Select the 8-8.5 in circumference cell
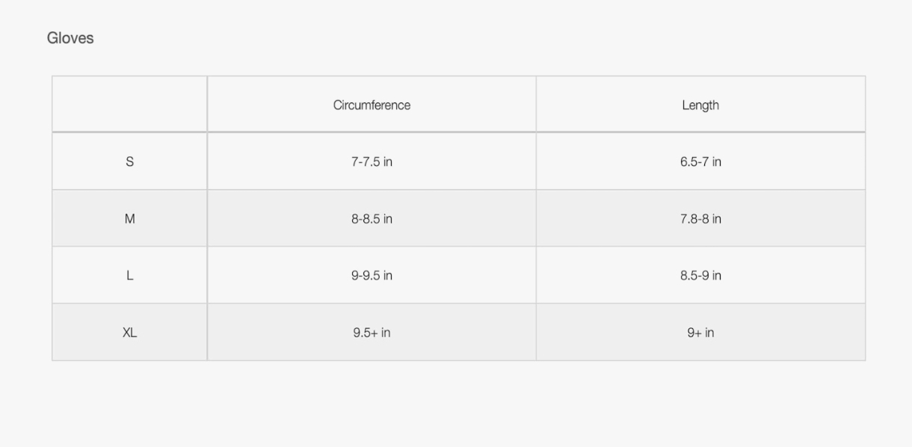 pos(372,219)
